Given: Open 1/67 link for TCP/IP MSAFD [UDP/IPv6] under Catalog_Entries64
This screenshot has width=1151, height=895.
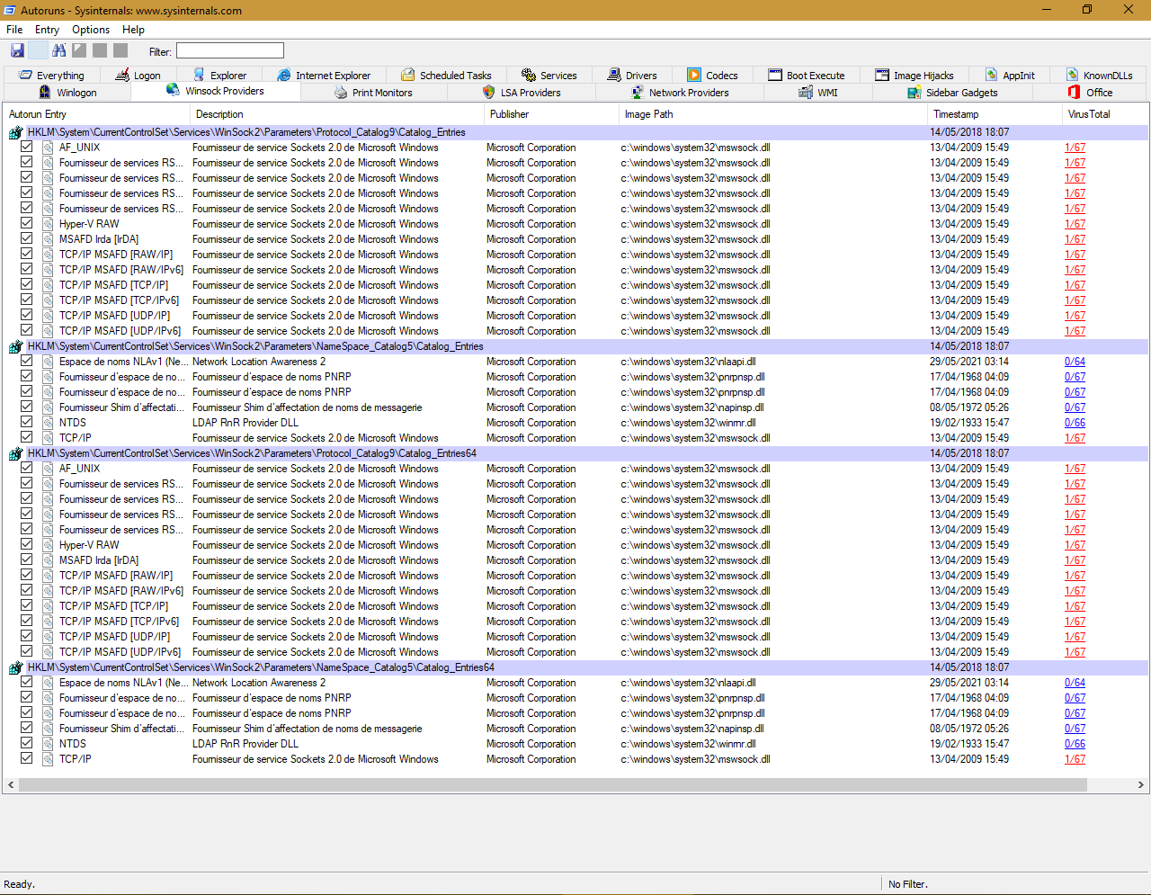Looking at the screenshot, I should [1075, 652].
